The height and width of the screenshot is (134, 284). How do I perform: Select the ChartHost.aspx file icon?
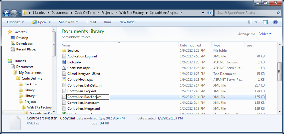(x=64, y=68)
